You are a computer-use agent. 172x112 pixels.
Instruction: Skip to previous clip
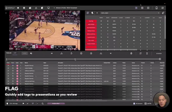[x=52, y=53]
